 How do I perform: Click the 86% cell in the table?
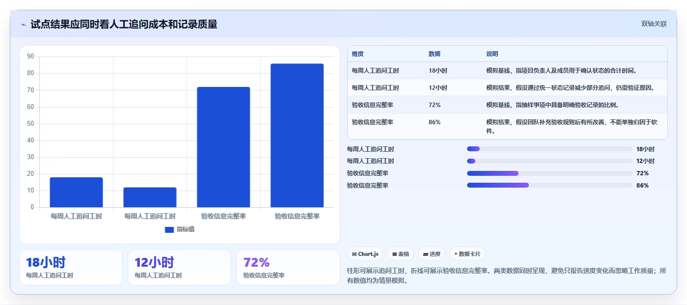click(x=435, y=122)
